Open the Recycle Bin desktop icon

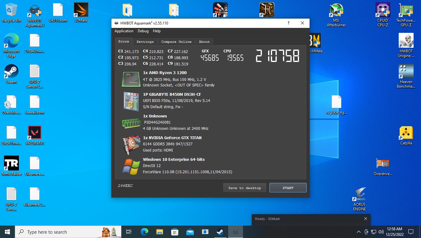coord(11,12)
